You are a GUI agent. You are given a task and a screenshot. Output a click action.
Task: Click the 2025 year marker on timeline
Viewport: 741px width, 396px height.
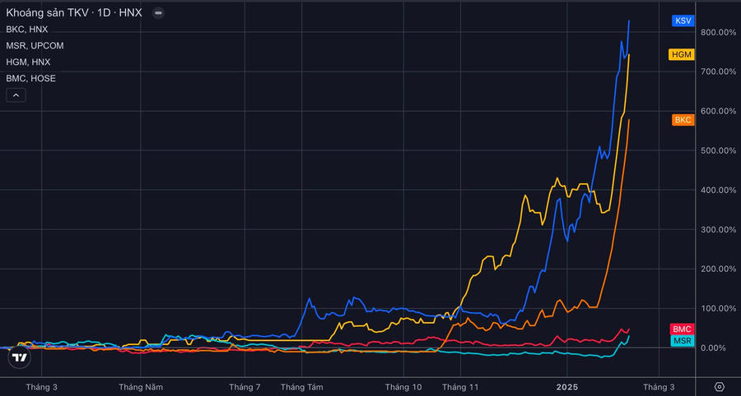point(567,386)
